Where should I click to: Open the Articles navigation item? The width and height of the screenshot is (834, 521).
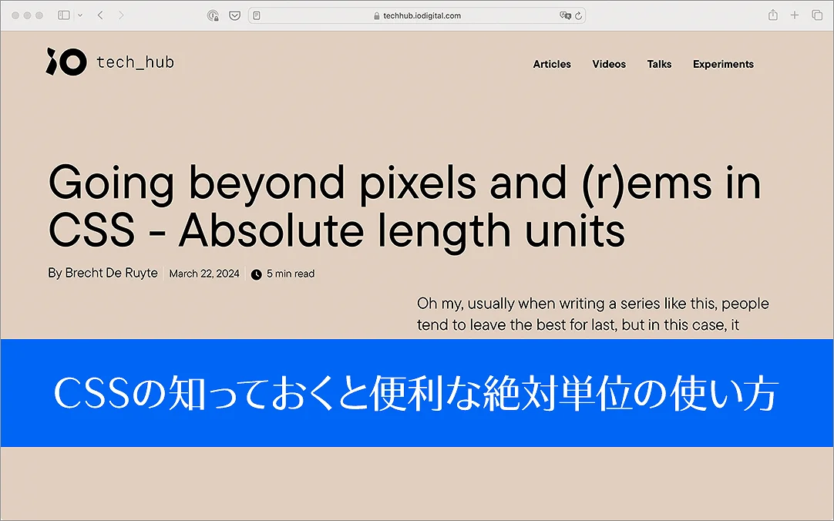552,64
